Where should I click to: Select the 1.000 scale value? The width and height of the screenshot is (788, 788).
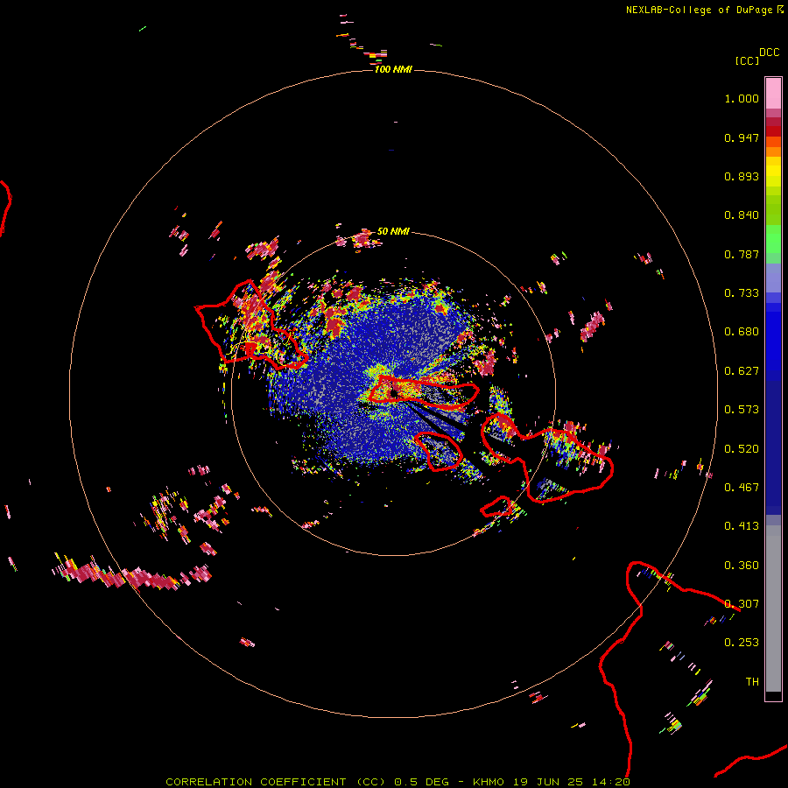point(742,98)
